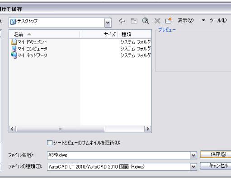Select the マイ ドキュメント folder icon

[x=14, y=42]
